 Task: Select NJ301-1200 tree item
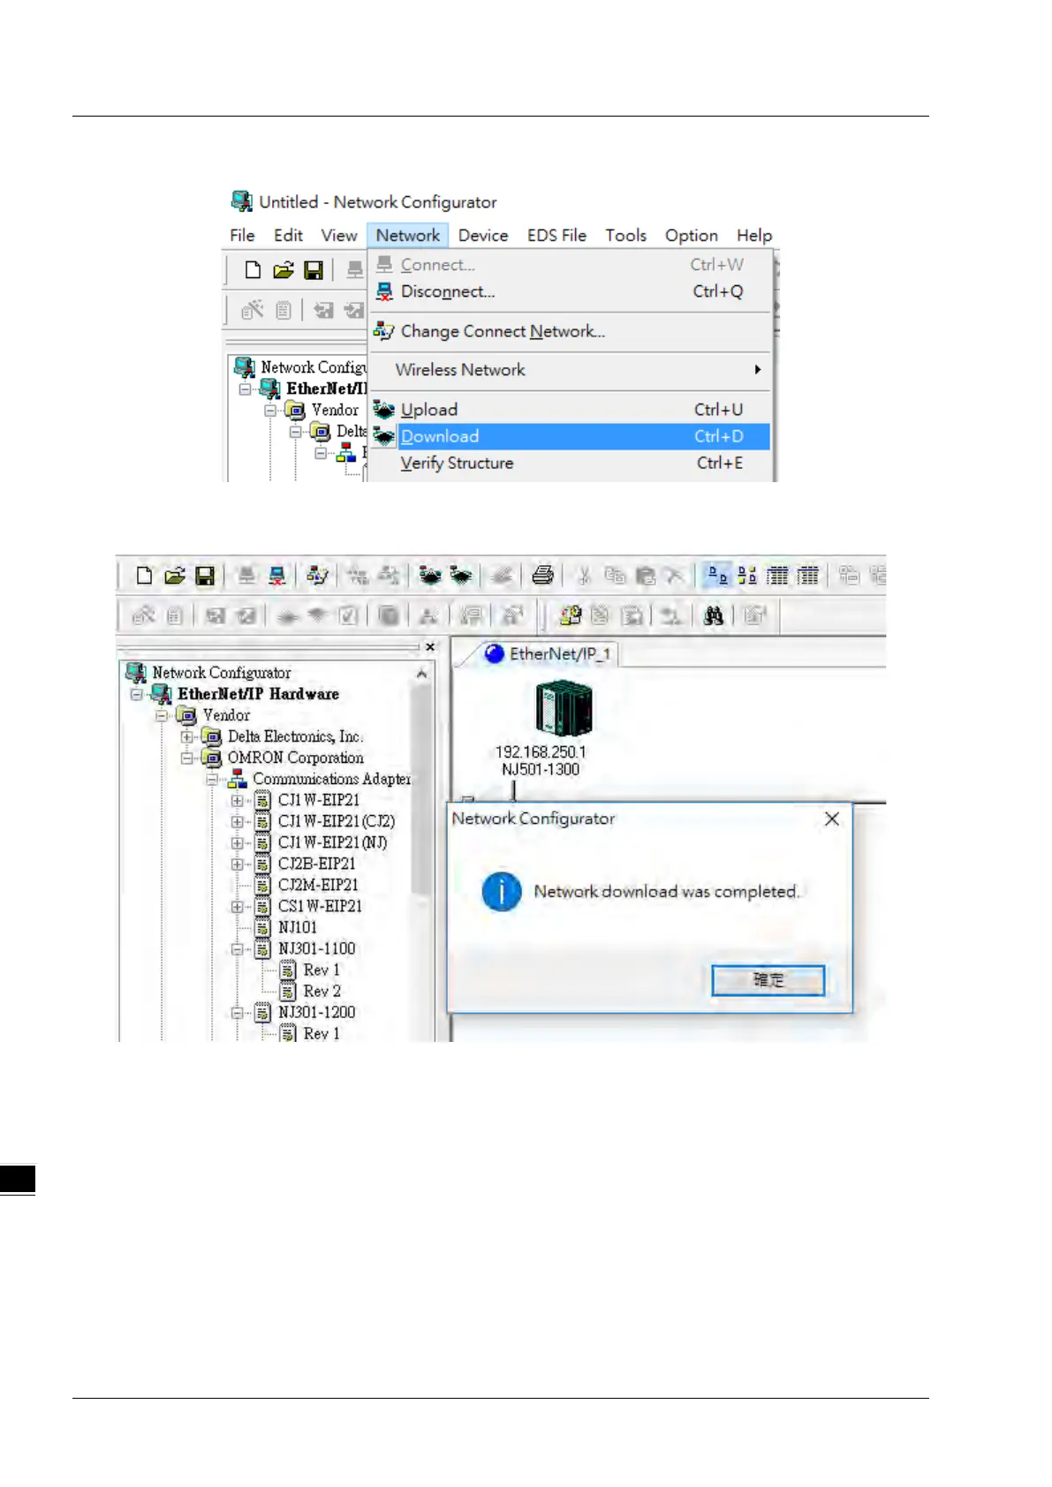pos(316,1012)
